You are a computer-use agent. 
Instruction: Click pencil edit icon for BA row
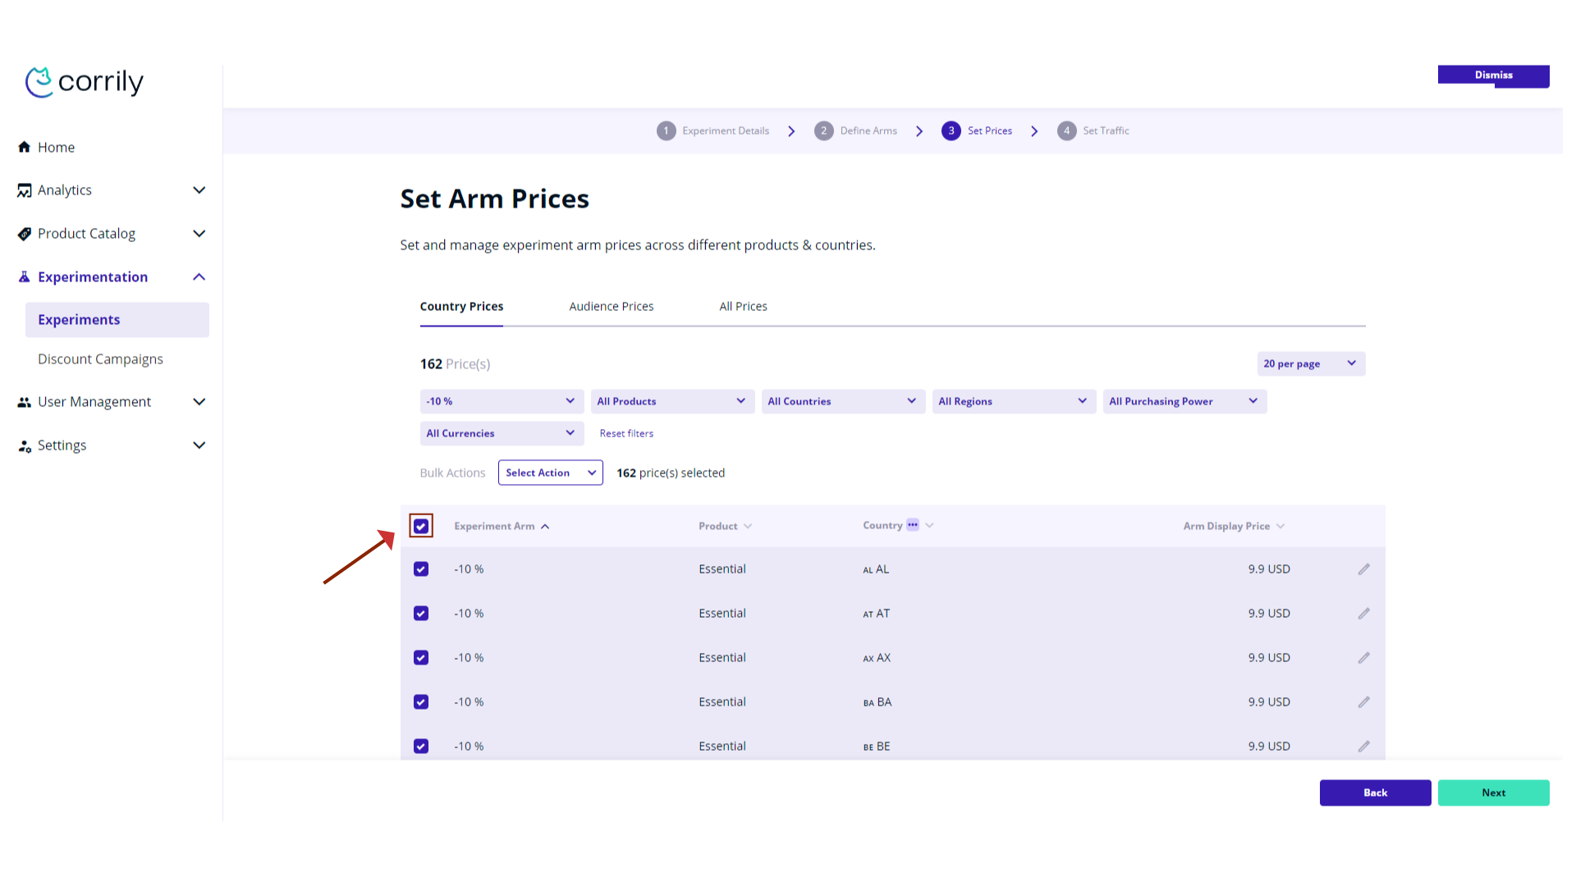click(1363, 702)
